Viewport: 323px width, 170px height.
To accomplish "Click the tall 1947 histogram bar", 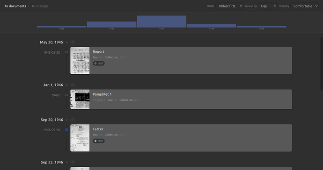I will tap(161, 21).
